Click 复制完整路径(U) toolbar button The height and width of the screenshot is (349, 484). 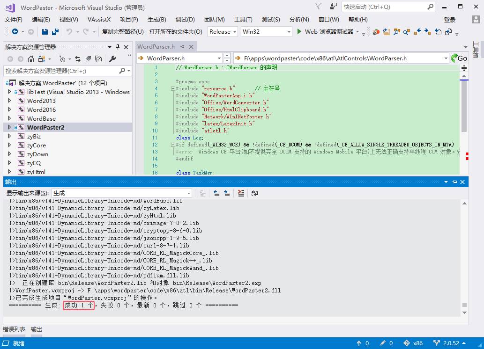click(123, 31)
